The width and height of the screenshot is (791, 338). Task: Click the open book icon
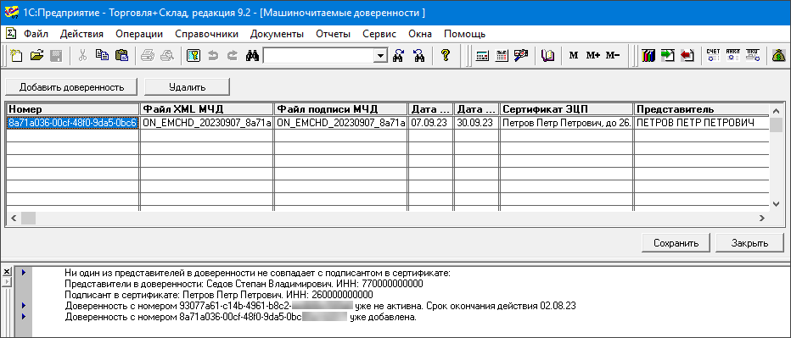point(548,55)
